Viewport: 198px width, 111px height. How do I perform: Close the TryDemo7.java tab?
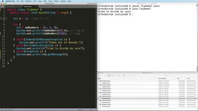point(36,6)
